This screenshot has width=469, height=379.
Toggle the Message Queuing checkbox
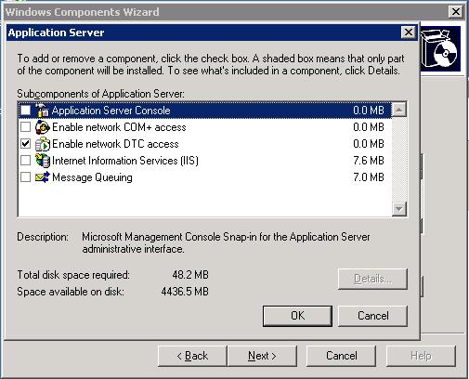click(25, 176)
